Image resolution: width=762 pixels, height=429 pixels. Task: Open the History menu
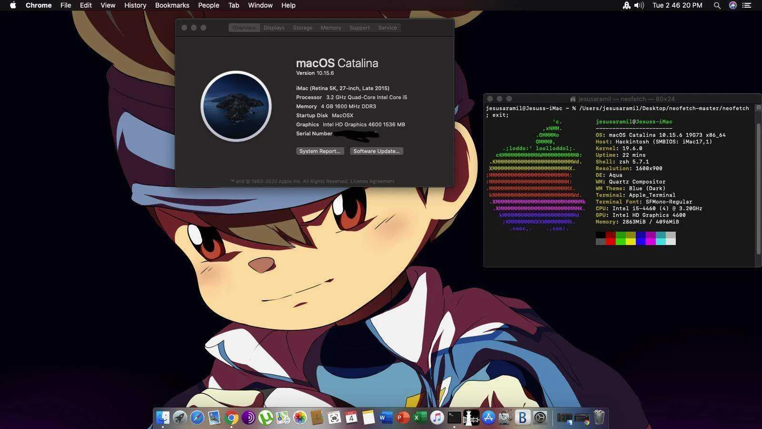(135, 5)
